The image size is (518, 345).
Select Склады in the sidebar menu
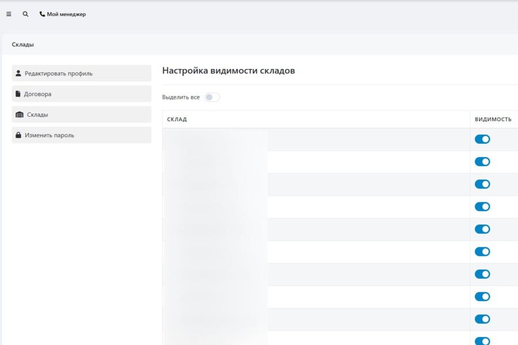(x=82, y=114)
